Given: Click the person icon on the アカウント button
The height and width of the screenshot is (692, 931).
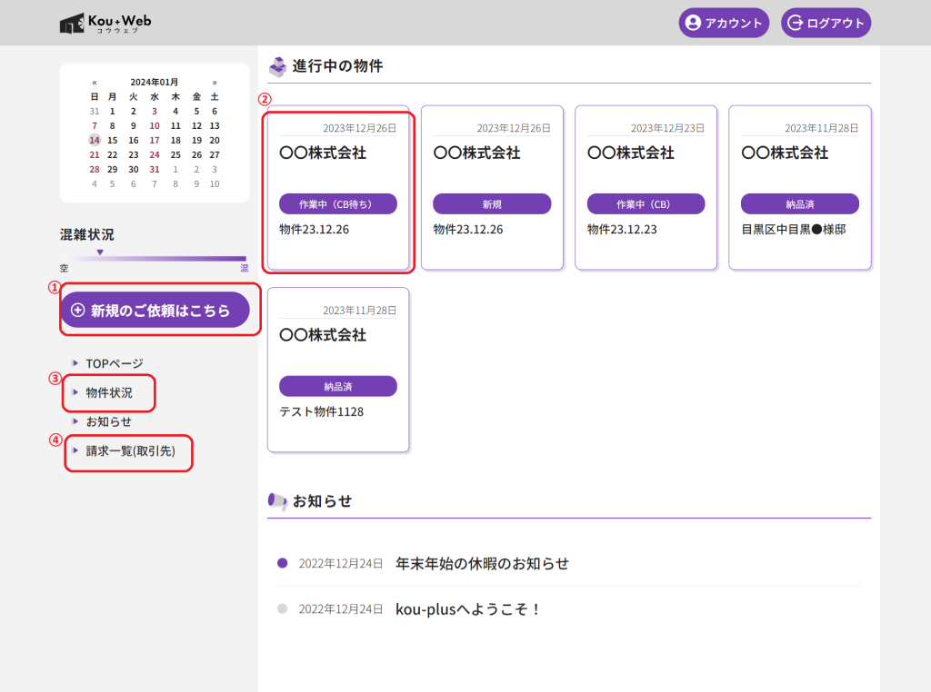Looking at the screenshot, I should coord(694,22).
